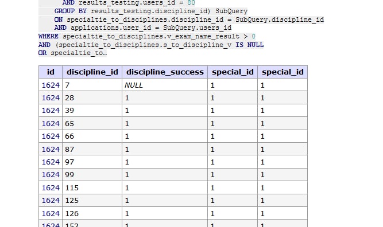Select discipline_id cell with value 126
Image resolution: width=383 pixels, height=227 pixels.
[92, 213]
